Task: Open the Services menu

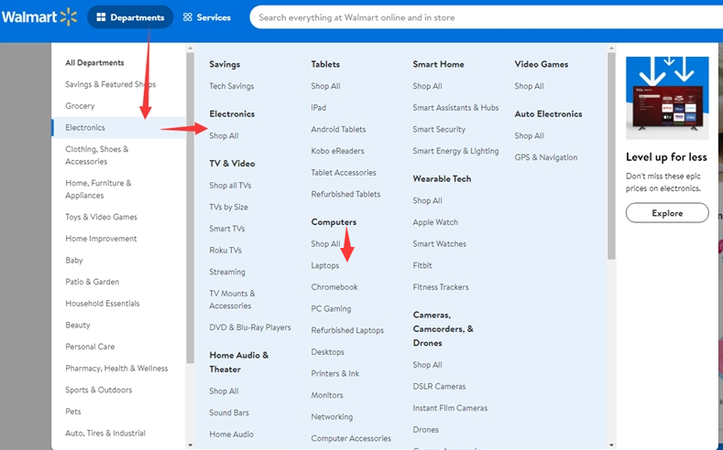Action: [x=207, y=17]
